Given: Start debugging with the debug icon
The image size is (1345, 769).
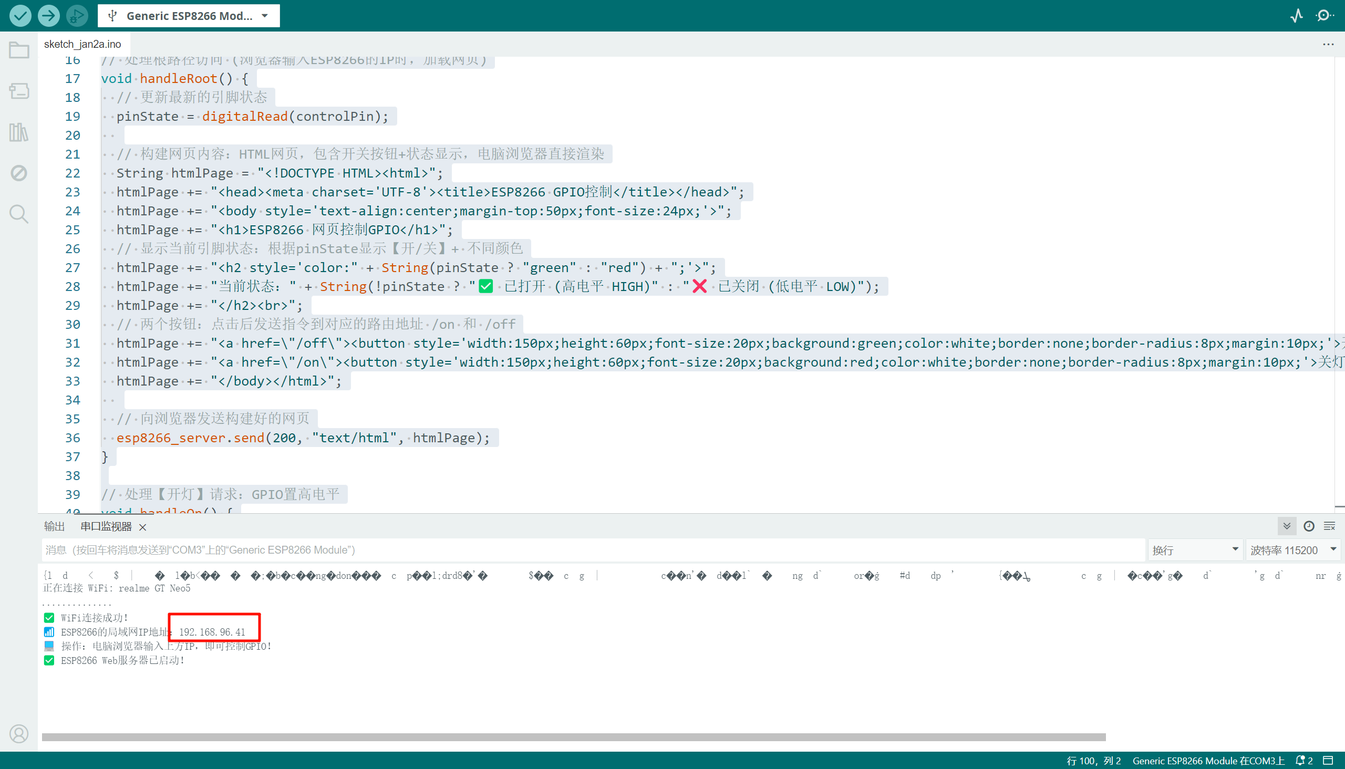Looking at the screenshot, I should point(77,16).
